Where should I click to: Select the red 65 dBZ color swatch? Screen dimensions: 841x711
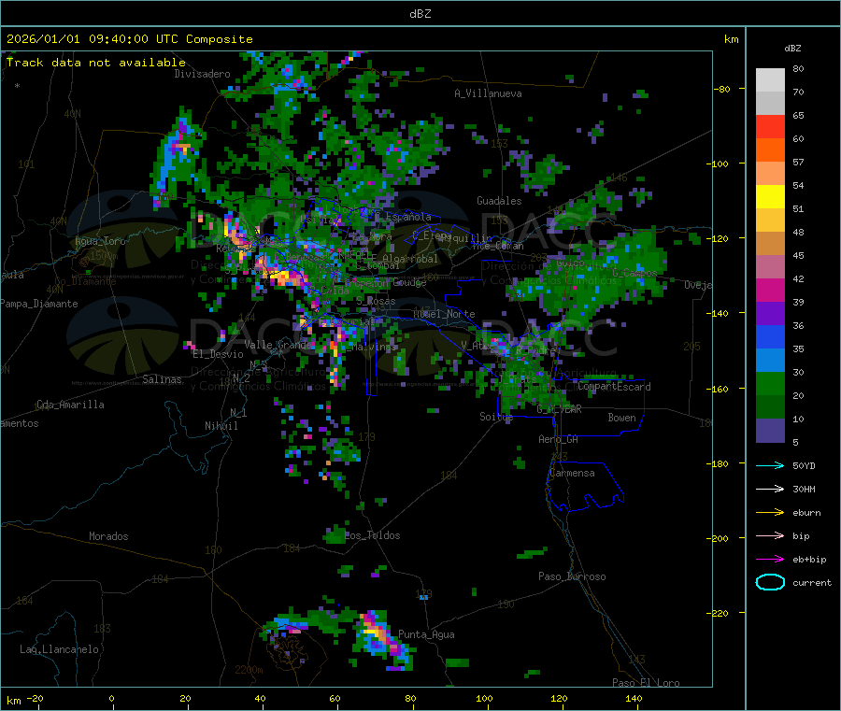point(770,126)
